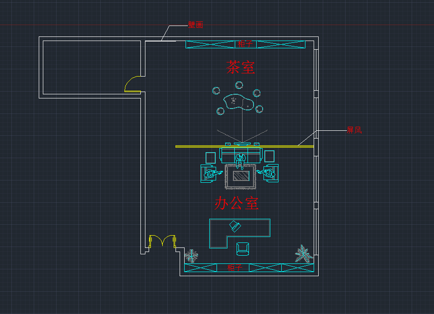Select the leader line of the 壁画 annotation
The image size is (434, 314).
click(x=175, y=33)
